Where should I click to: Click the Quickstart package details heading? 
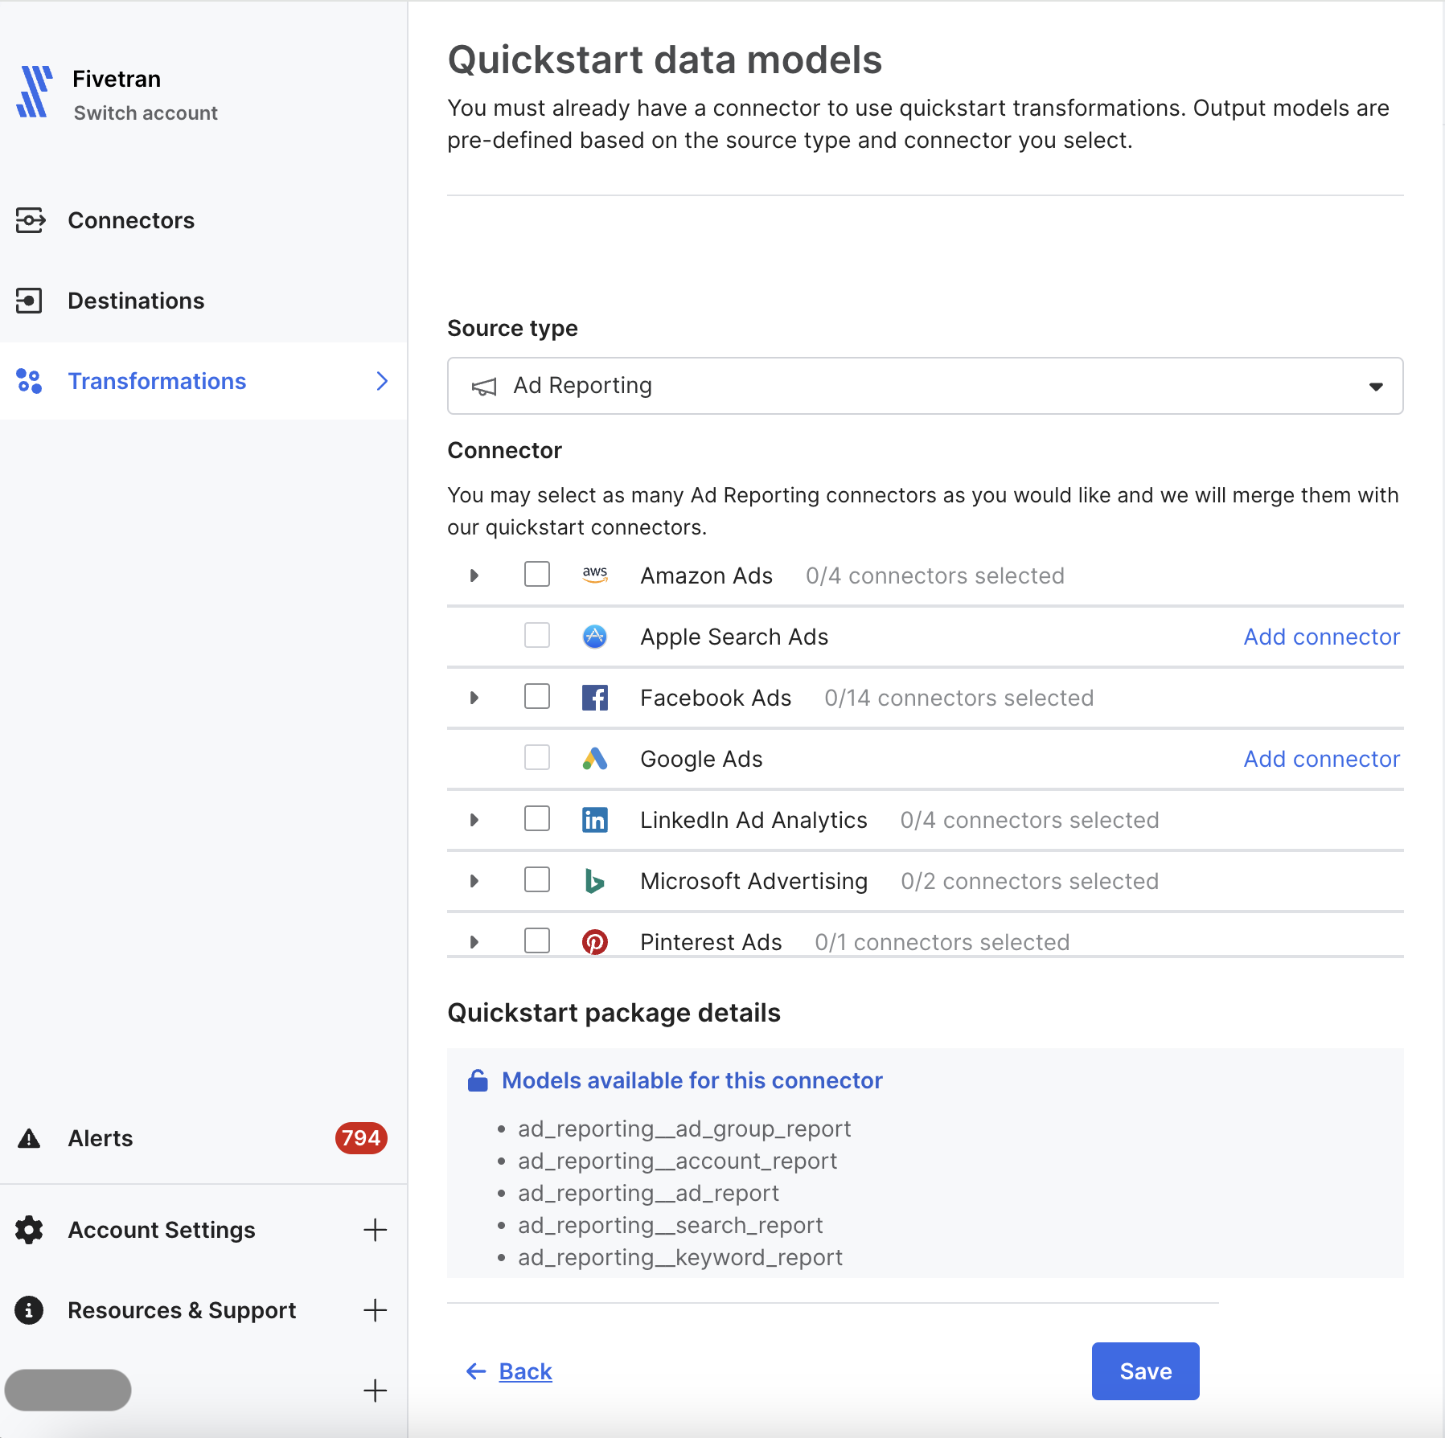pyautogui.click(x=614, y=1013)
